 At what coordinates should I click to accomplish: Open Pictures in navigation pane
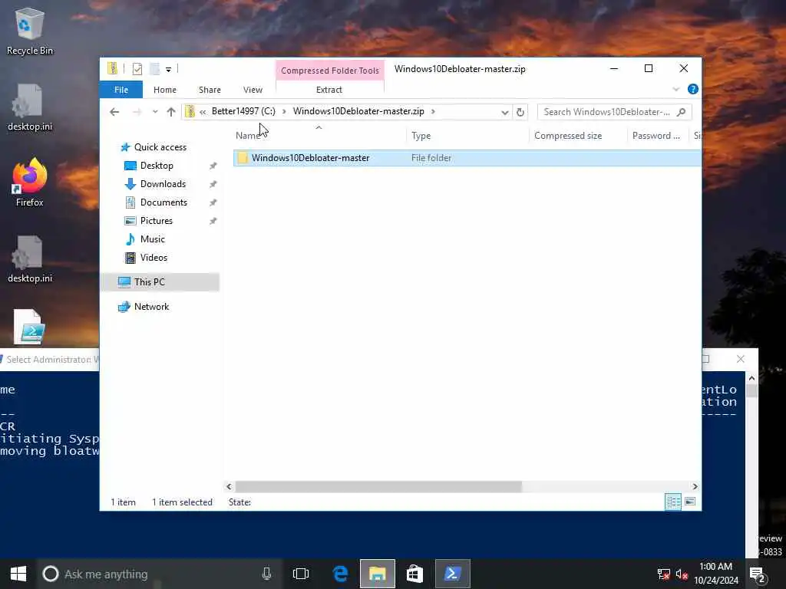point(156,221)
